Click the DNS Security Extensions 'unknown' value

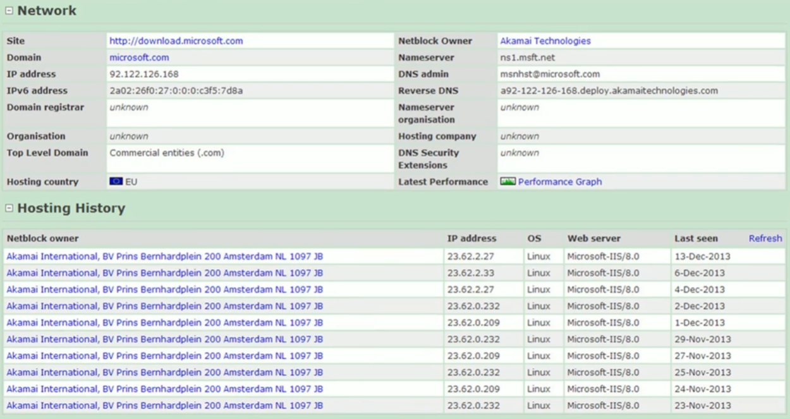[x=520, y=153]
